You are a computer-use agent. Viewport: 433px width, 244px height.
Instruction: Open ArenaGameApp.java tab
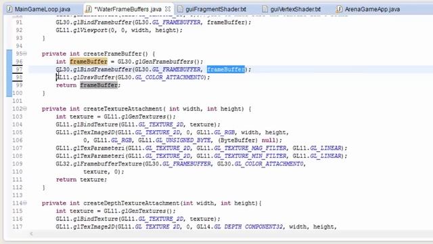372,9
